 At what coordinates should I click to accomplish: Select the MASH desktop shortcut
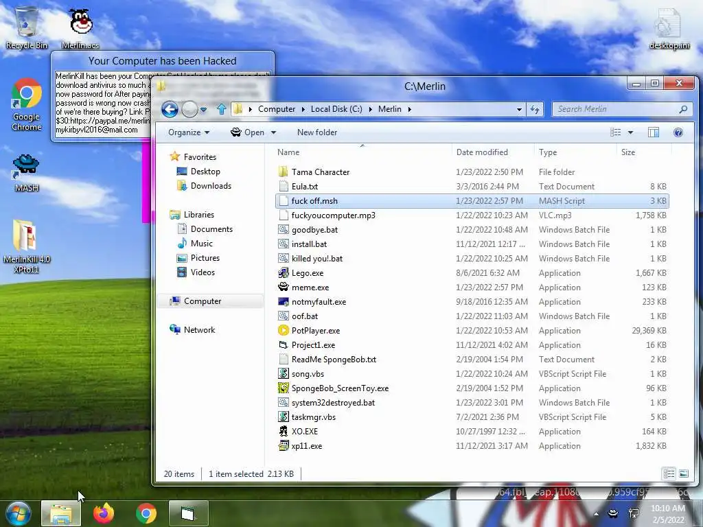point(27,172)
